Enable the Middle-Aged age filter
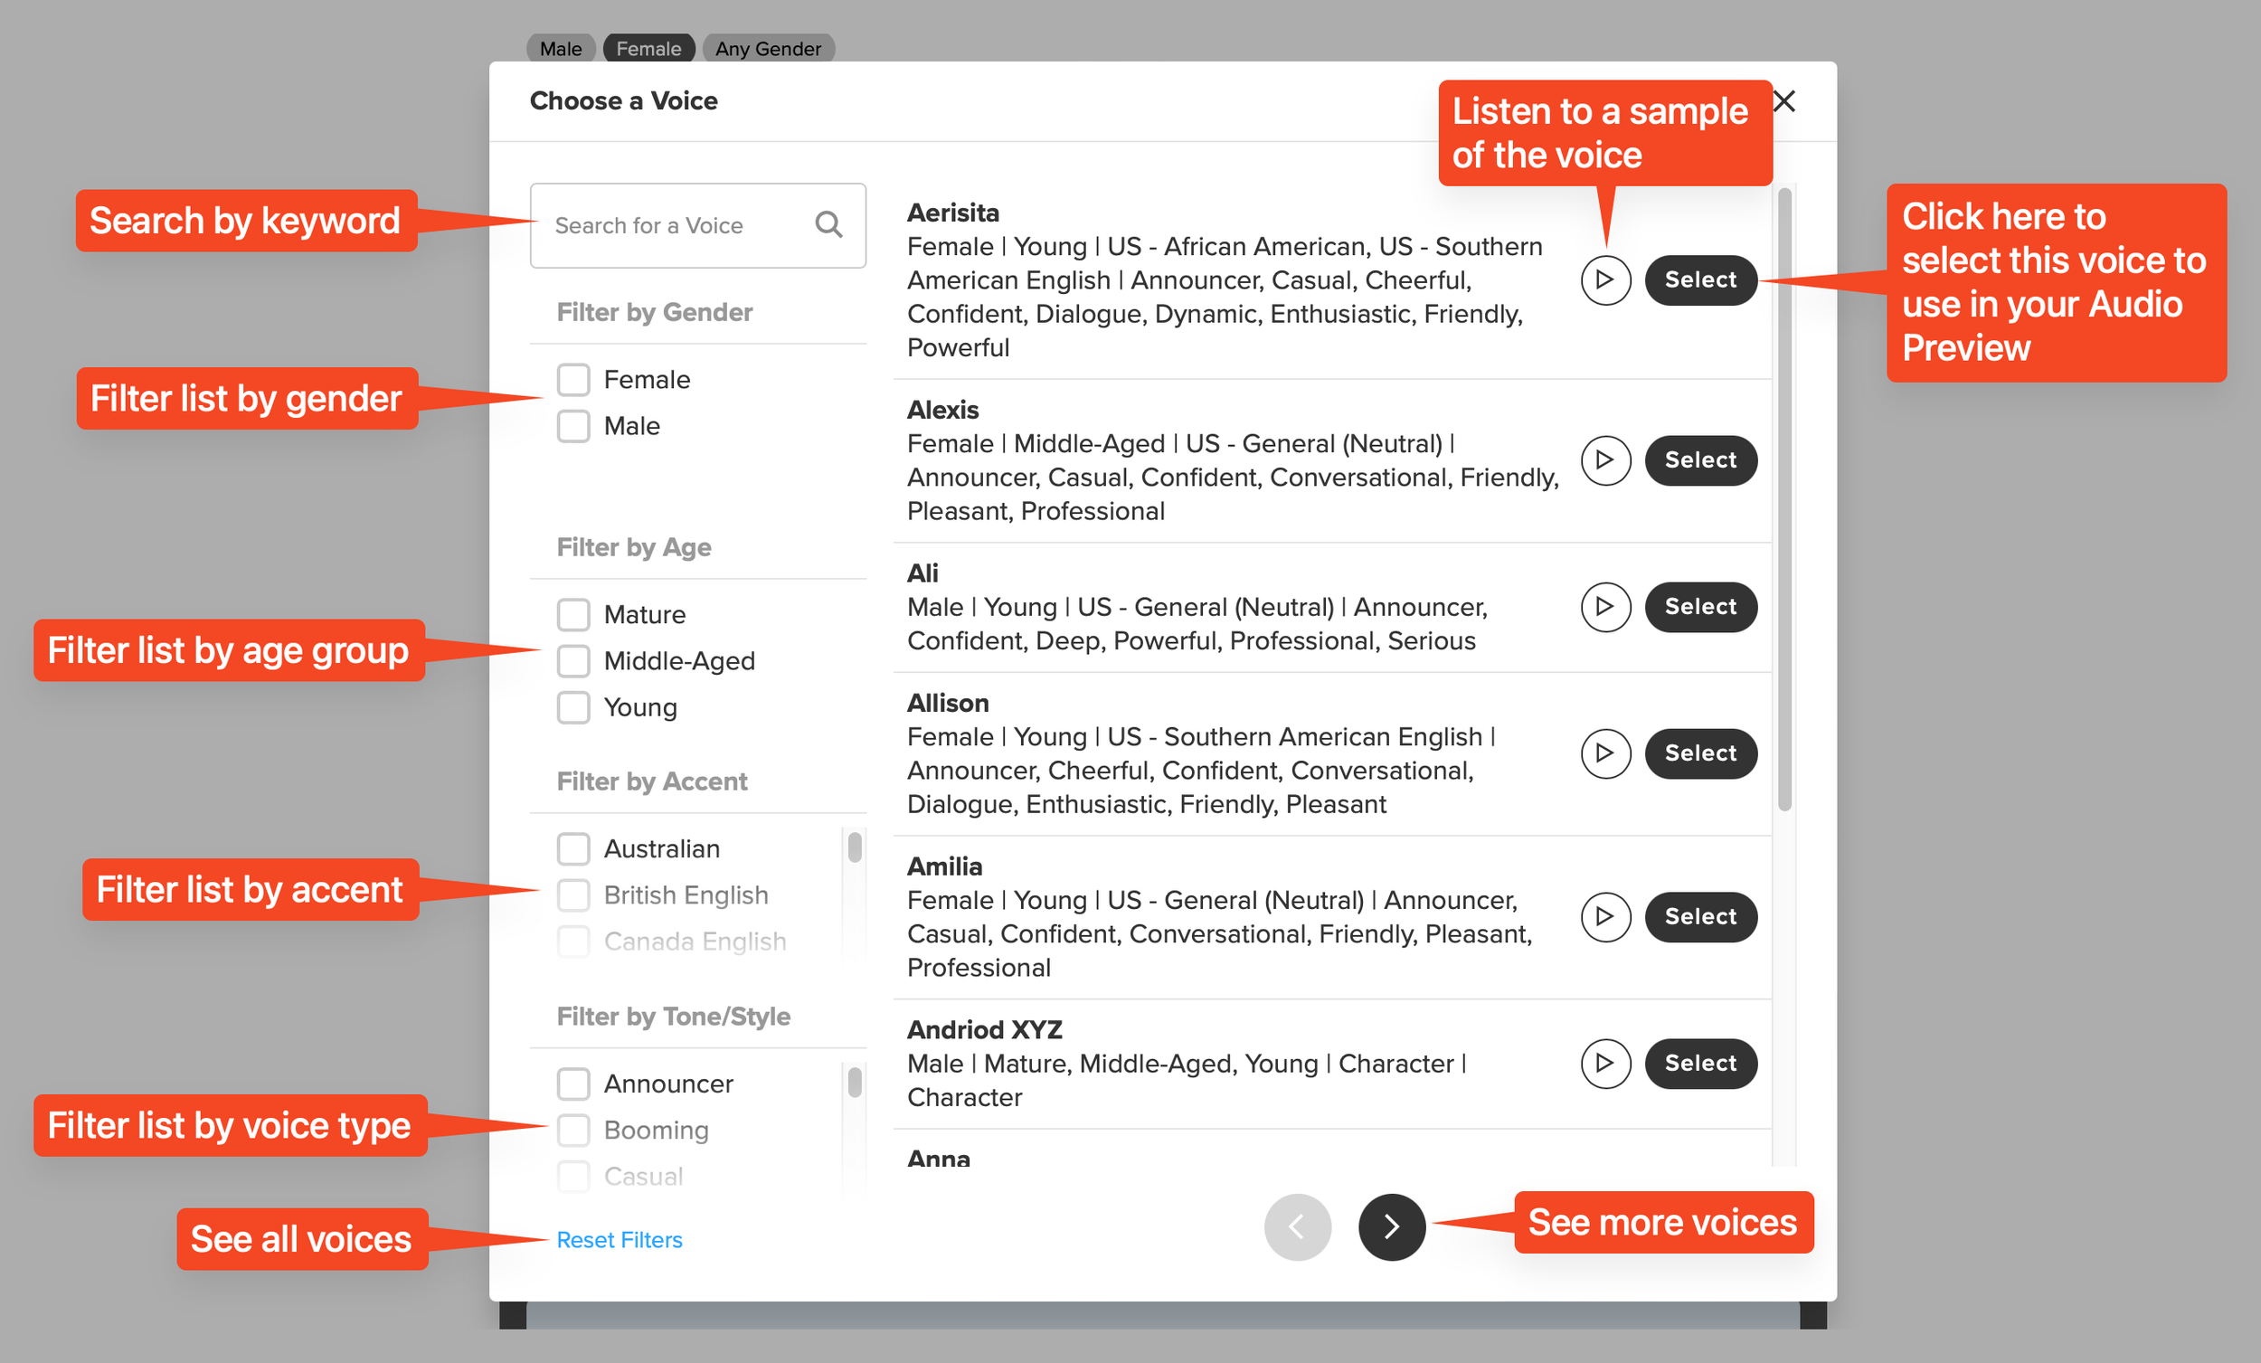This screenshot has width=2261, height=1363. (x=573, y=661)
